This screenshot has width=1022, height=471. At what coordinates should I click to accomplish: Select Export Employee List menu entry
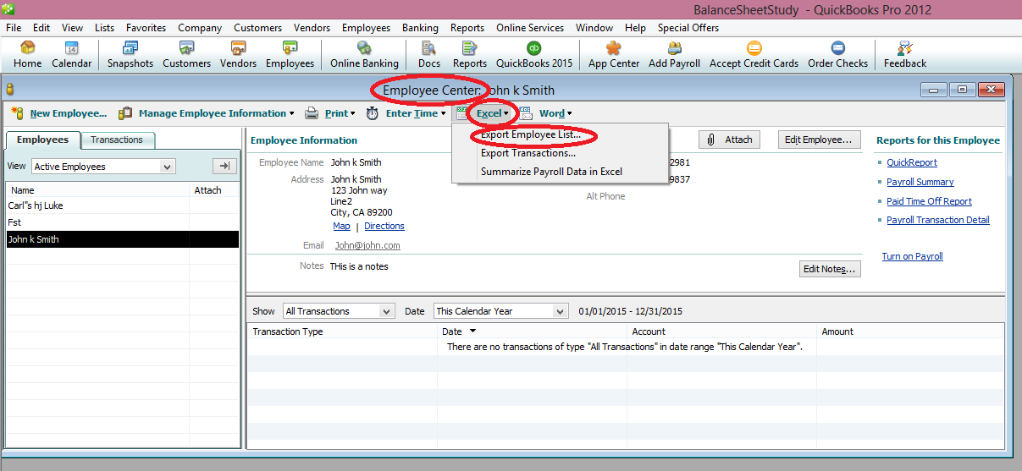coord(530,135)
